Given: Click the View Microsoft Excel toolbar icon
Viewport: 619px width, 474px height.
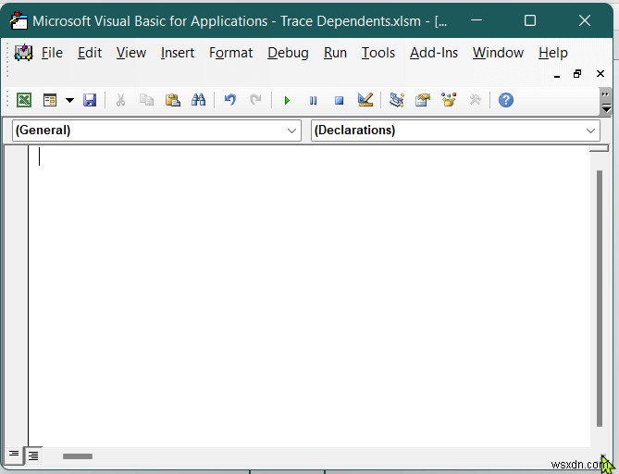Looking at the screenshot, I should 24,100.
